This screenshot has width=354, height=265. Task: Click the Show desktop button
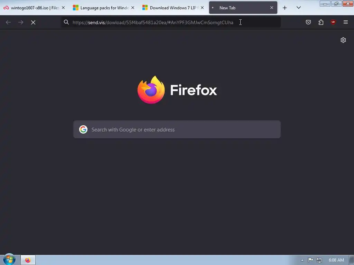(x=352, y=260)
